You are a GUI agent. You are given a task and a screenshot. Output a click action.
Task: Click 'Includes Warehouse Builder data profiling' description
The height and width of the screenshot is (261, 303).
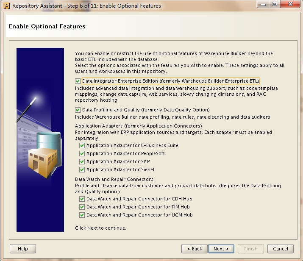(x=173, y=117)
